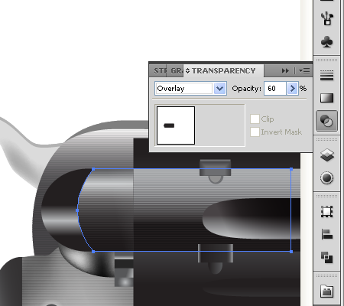Open the Brushes panel icon in dock
Screen dimensions: 344x306
point(326,18)
